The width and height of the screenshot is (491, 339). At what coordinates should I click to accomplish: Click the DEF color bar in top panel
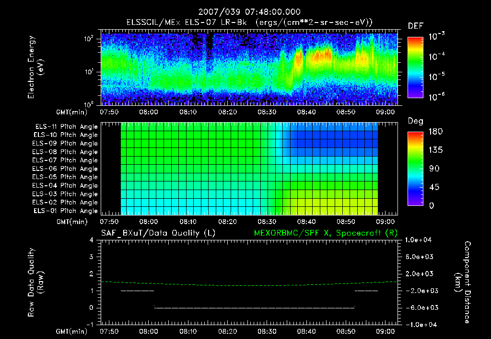[x=415, y=67]
